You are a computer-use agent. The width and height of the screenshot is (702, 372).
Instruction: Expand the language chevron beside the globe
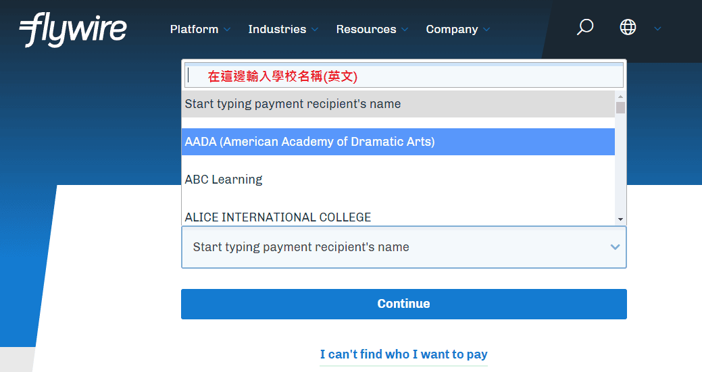pyautogui.click(x=657, y=29)
